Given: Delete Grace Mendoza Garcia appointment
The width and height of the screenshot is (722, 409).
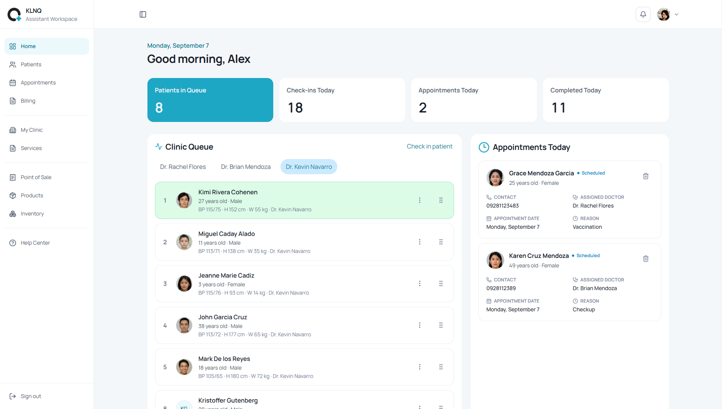Looking at the screenshot, I should pyautogui.click(x=646, y=176).
